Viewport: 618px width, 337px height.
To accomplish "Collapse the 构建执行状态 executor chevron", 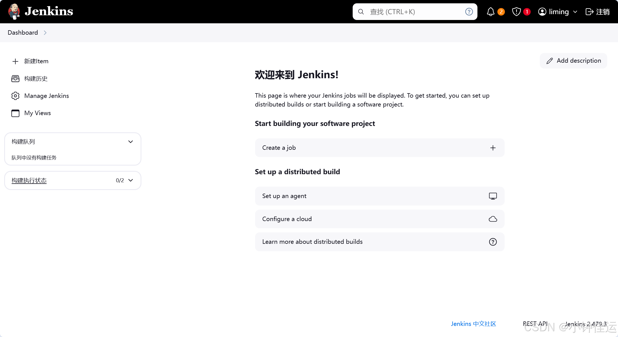I will [131, 180].
